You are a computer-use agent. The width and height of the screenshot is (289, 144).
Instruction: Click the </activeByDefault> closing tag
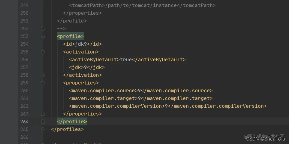click(x=159, y=60)
